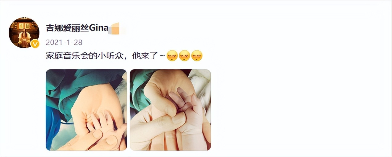
Task: Click the middle sleepy face emoji
Action: point(184,56)
